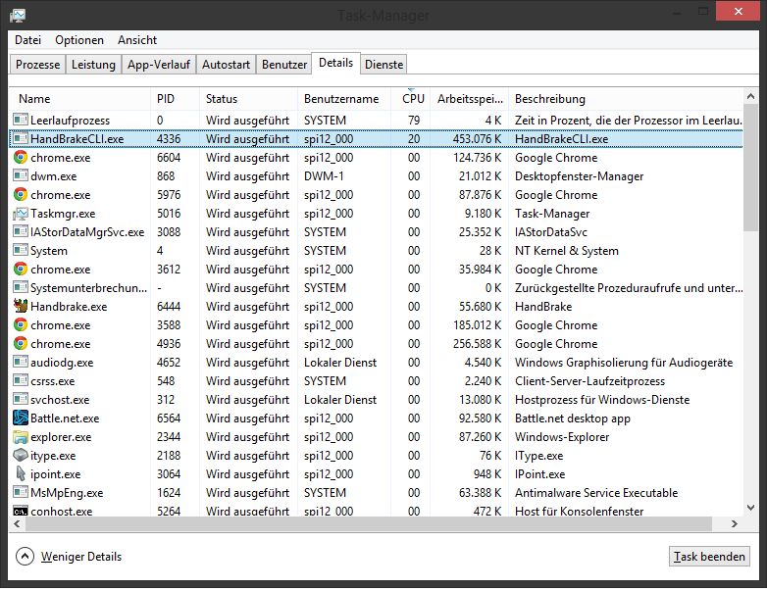
Task: Click username DWM-1
Action: click(324, 176)
